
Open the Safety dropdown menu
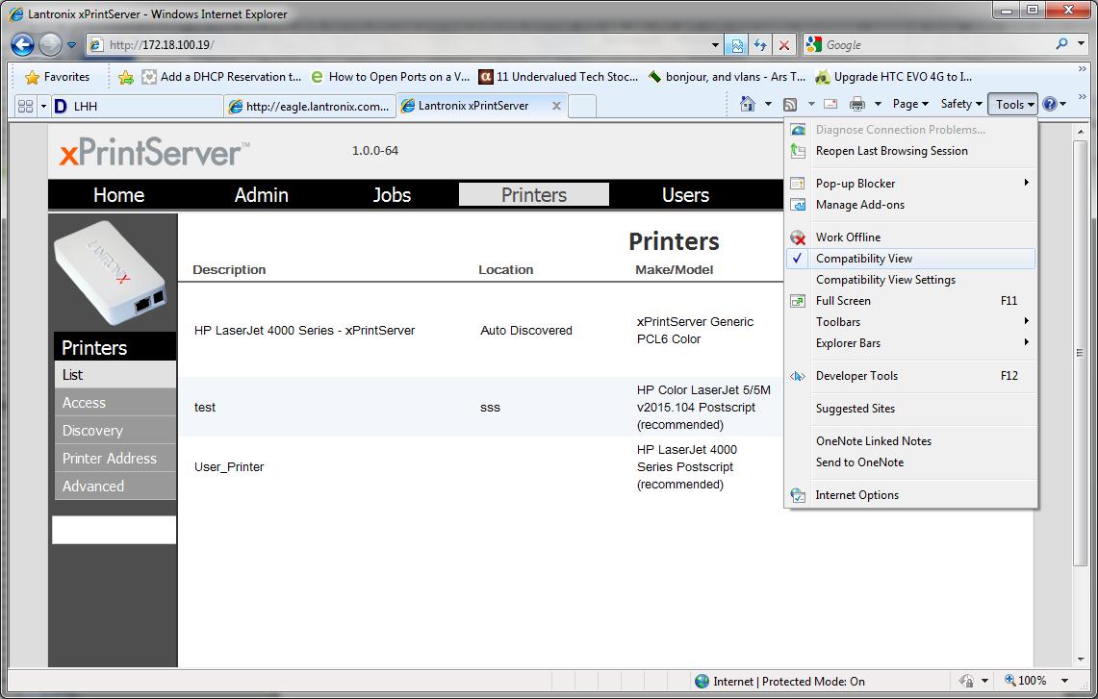point(960,105)
